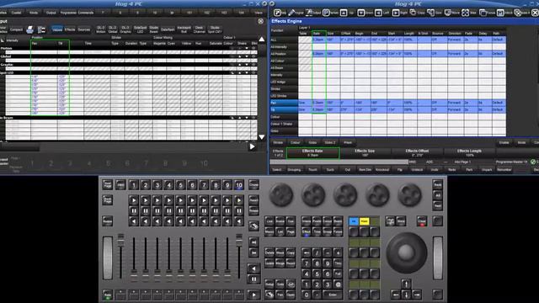The height and width of the screenshot is (303, 539).
Task: Click the first encoder wheel
Action: click(x=281, y=194)
